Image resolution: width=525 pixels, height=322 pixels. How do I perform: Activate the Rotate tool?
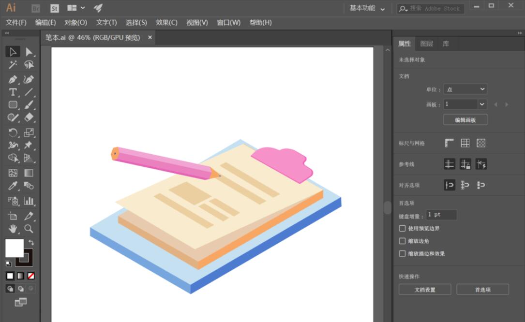click(13, 132)
